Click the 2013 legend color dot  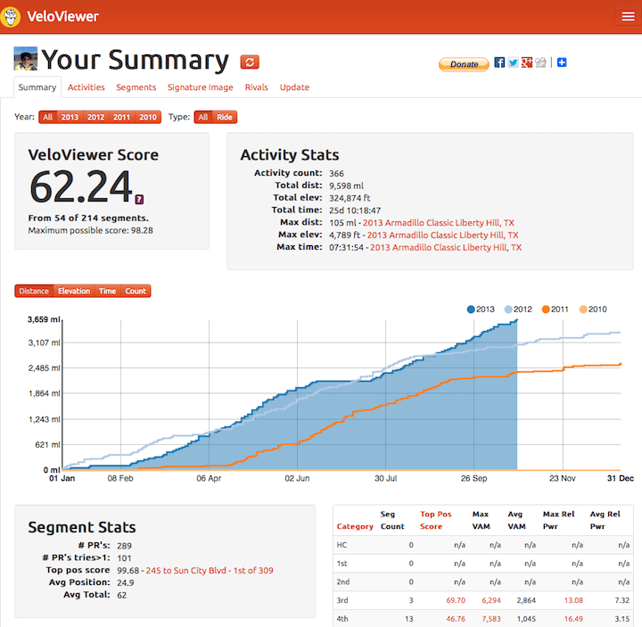point(471,309)
